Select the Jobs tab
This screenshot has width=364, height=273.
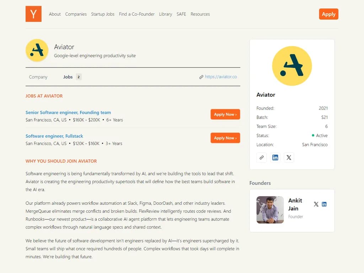[x=69, y=77]
